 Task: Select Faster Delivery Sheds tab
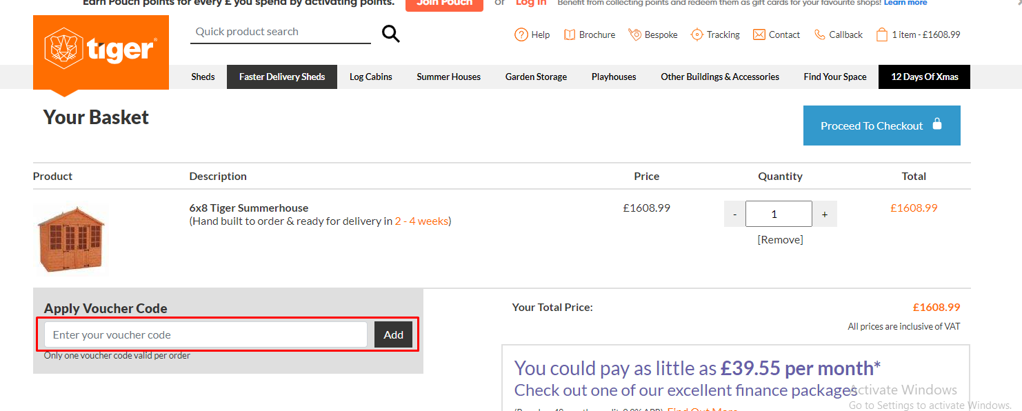(x=282, y=77)
